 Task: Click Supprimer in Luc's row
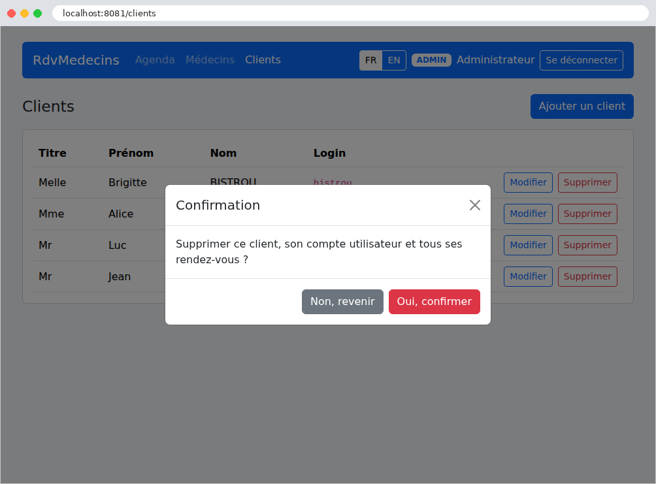point(587,245)
